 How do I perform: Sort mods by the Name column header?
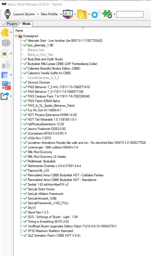19,31
